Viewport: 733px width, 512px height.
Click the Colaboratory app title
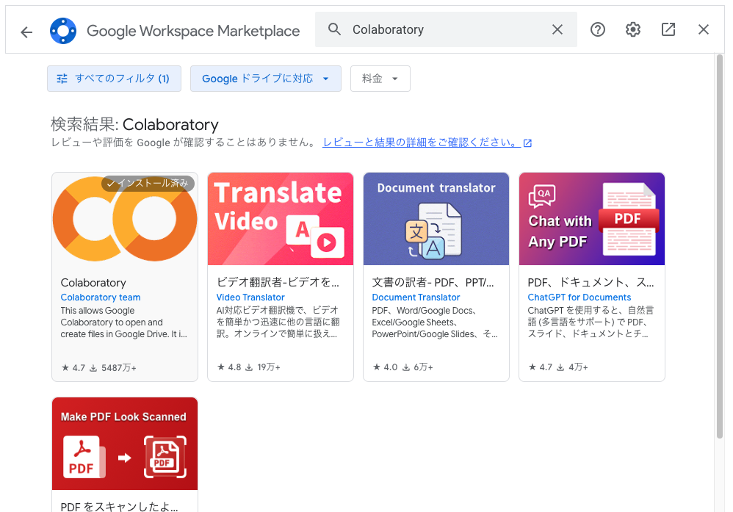pyautogui.click(x=93, y=283)
